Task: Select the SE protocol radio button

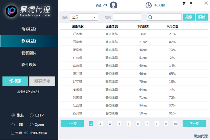Action: [13, 125]
